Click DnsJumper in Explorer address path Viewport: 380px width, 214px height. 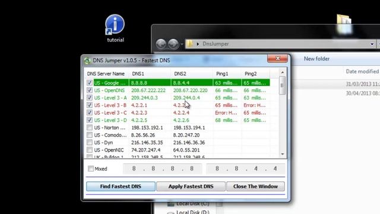[x=216, y=44]
